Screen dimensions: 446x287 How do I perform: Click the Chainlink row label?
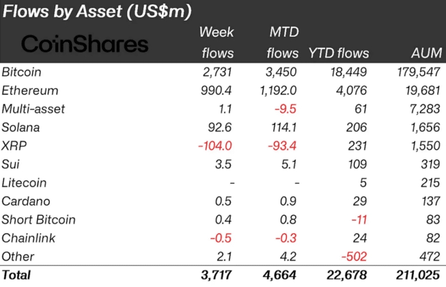tap(27, 238)
